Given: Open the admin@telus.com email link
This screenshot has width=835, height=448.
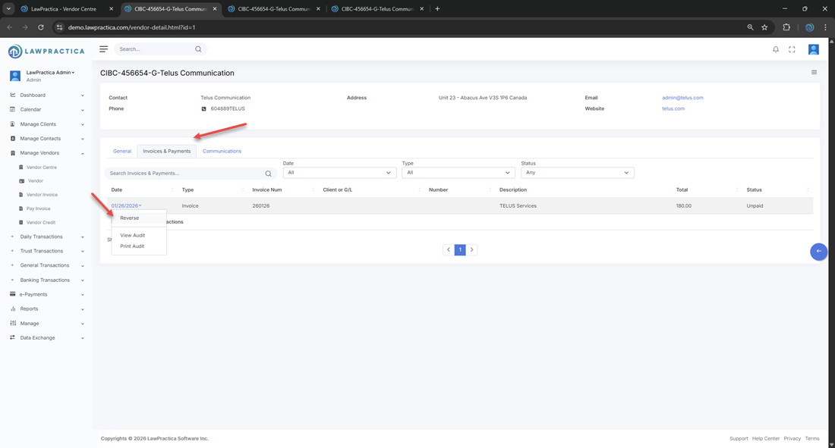Looking at the screenshot, I should pos(682,98).
